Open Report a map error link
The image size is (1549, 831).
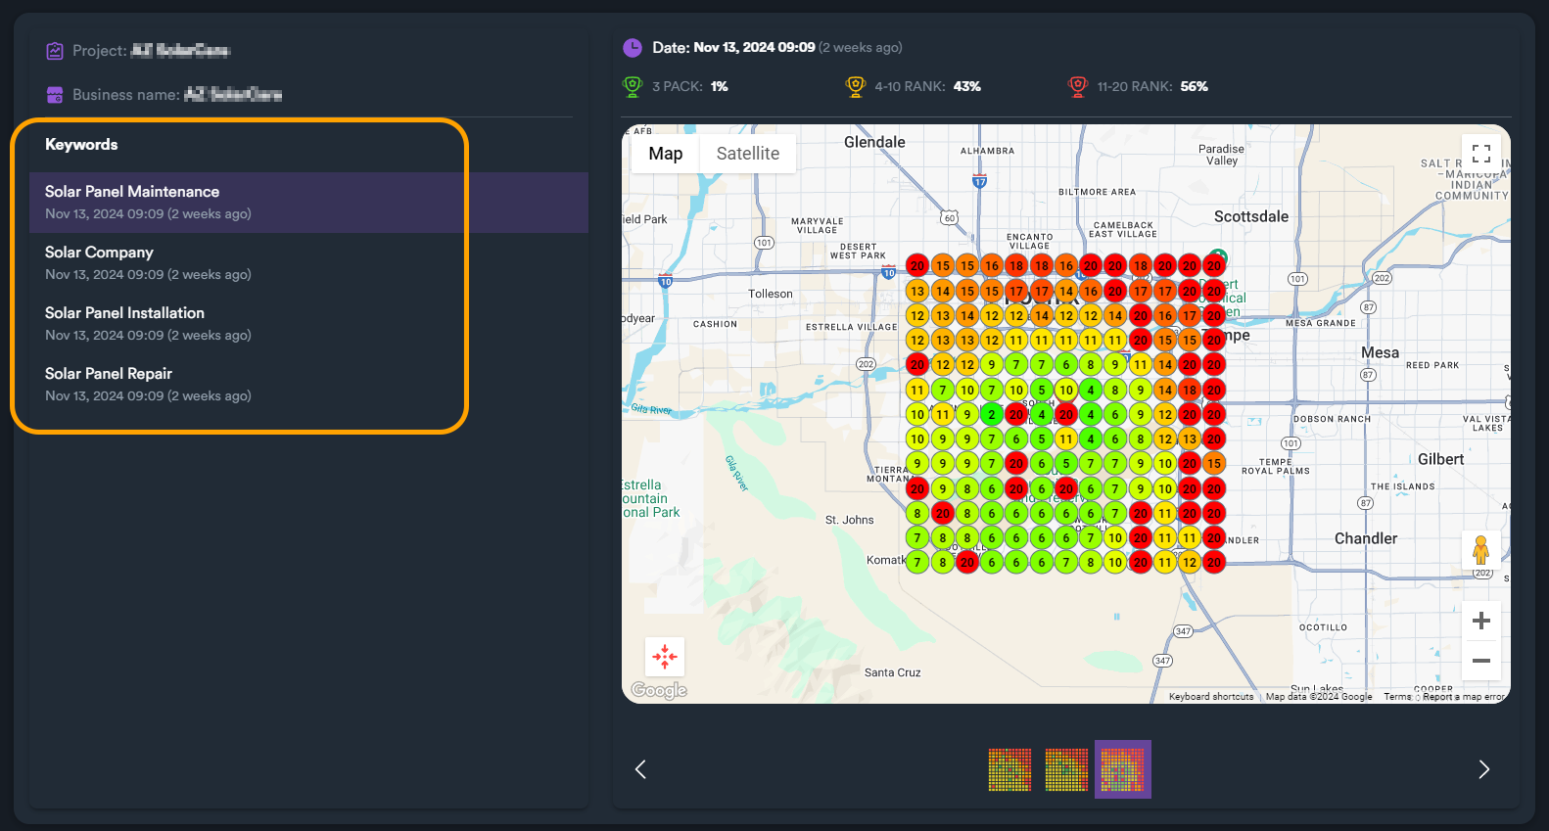tap(1464, 697)
